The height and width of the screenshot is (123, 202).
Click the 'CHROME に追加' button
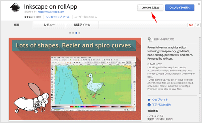click(x=150, y=8)
